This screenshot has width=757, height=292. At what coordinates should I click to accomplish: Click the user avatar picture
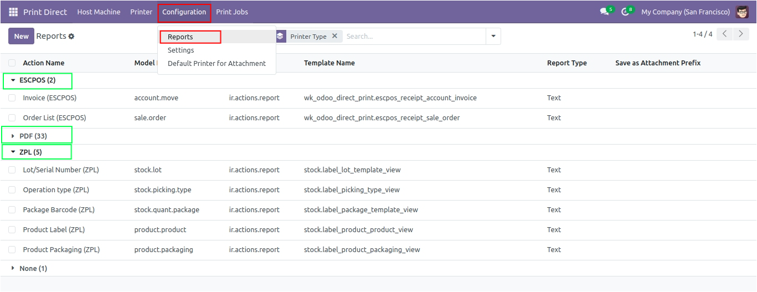[742, 12]
